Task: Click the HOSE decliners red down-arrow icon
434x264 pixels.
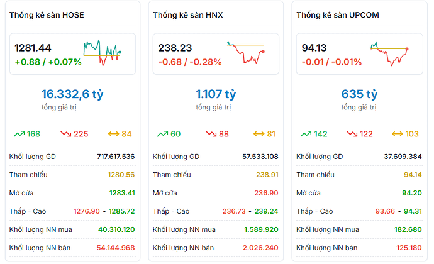Action: point(66,134)
